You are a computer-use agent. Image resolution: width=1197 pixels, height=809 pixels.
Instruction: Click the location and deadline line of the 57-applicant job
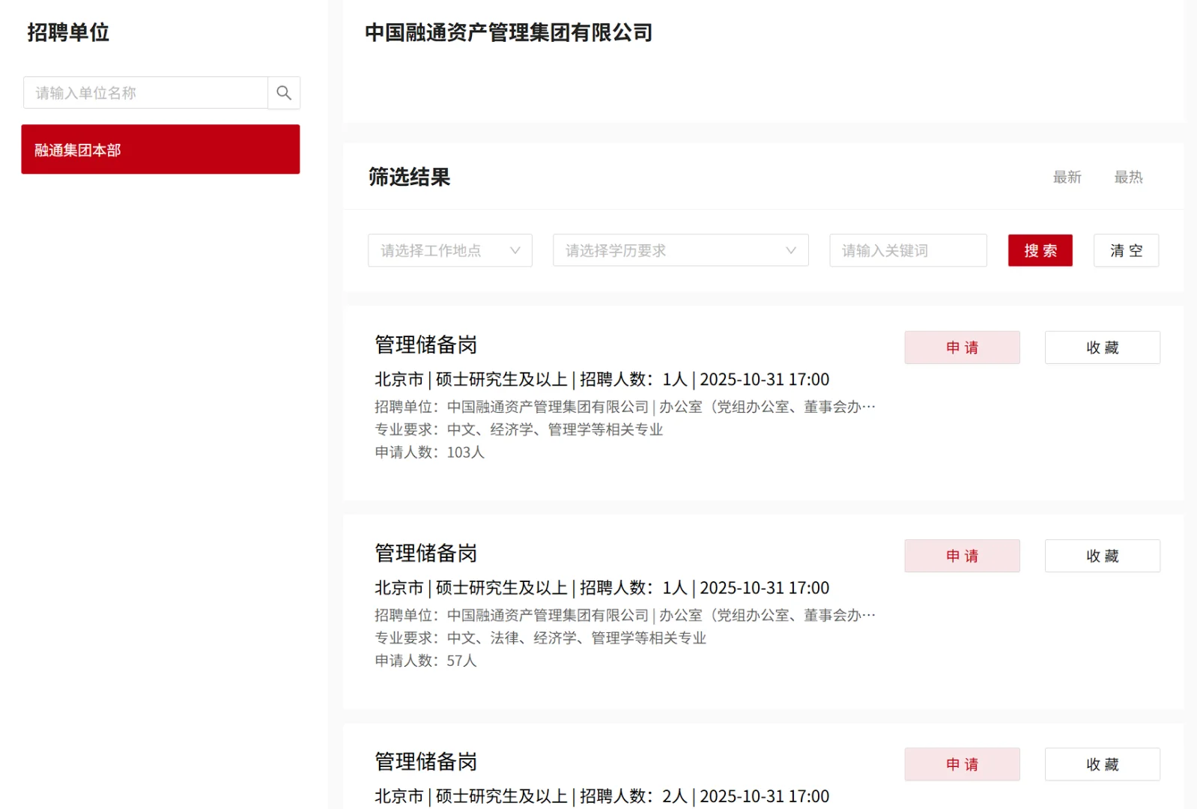[601, 587]
